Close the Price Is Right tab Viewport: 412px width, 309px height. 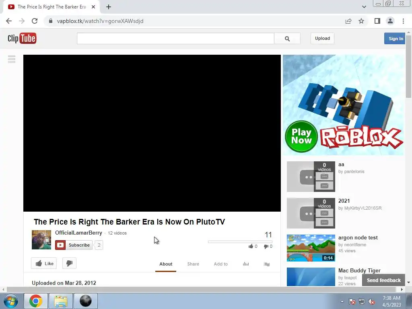point(93,7)
